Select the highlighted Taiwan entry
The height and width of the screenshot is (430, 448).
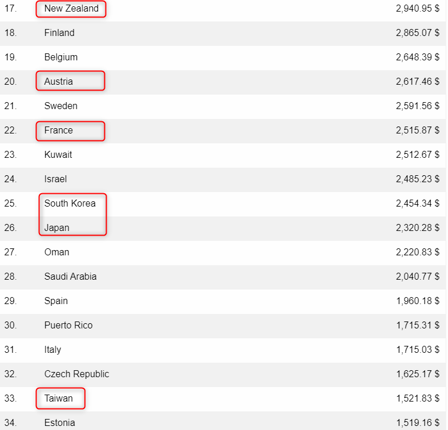59,398
